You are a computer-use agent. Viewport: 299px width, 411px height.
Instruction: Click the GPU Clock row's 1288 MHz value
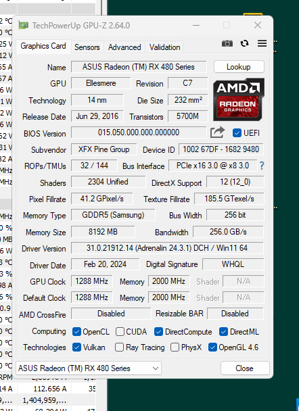[92, 281]
